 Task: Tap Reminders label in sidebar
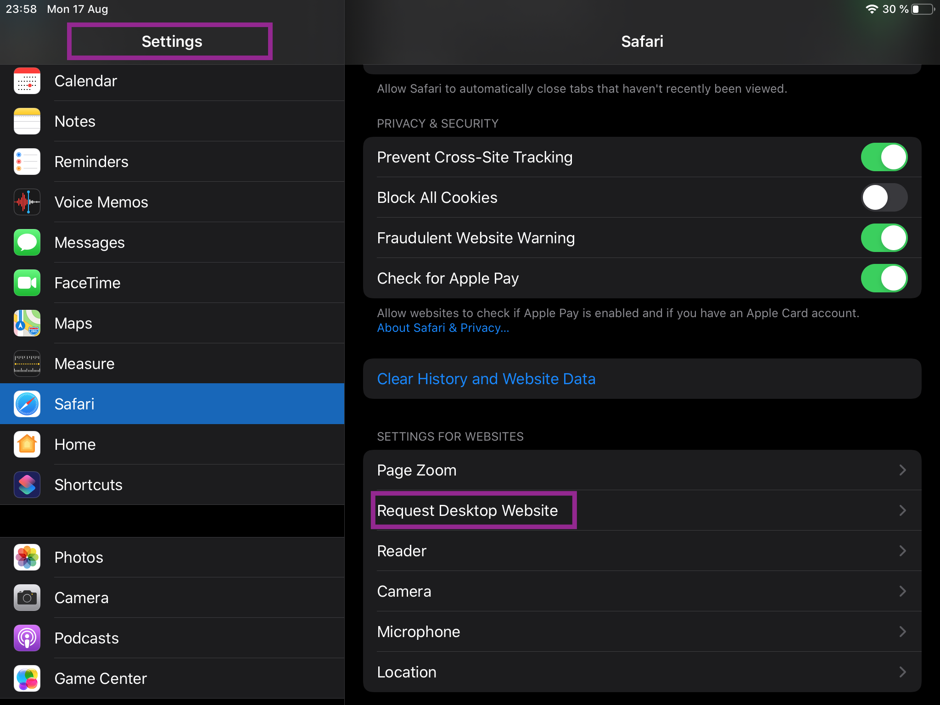tap(91, 162)
